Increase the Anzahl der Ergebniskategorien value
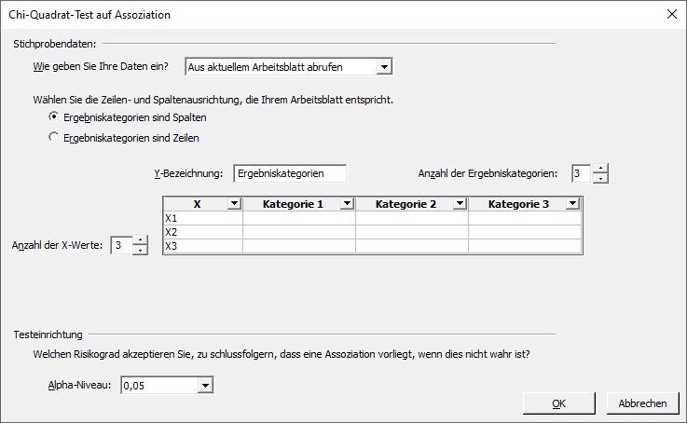This screenshot has height=423, width=687. coord(600,169)
